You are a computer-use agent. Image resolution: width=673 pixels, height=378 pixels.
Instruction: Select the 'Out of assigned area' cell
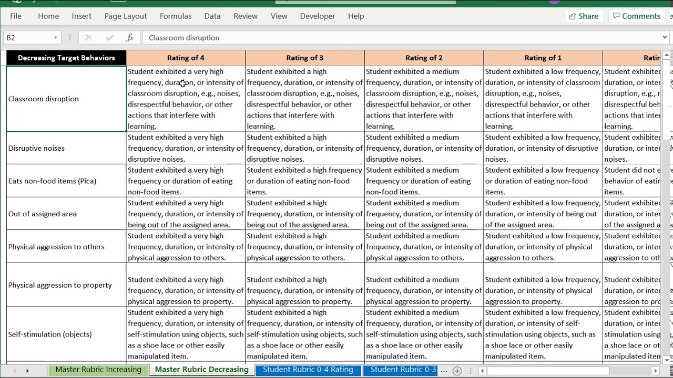point(66,214)
